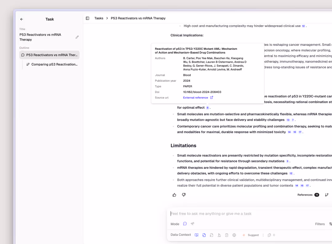Toggle person document data context
The image size is (332, 244).
[211, 235]
